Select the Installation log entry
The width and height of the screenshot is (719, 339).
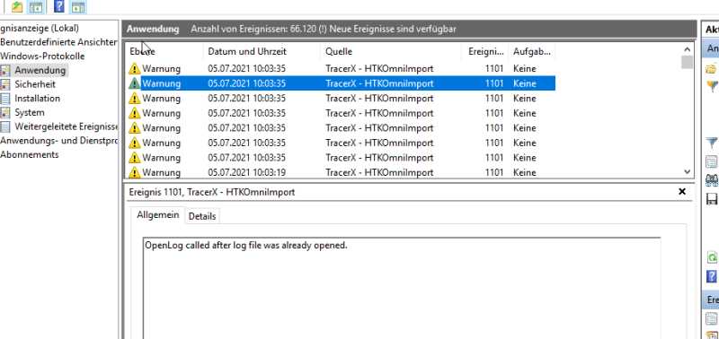click(x=37, y=99)
